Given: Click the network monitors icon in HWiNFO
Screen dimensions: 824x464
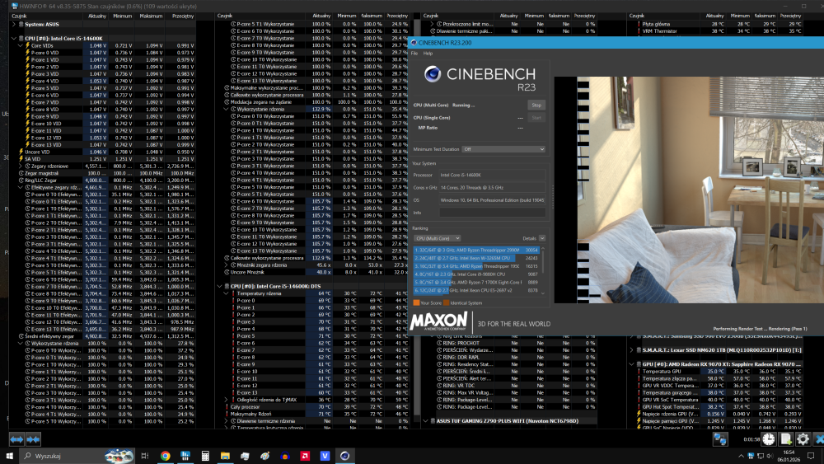Looking at the screenshot, I should 720,439.
